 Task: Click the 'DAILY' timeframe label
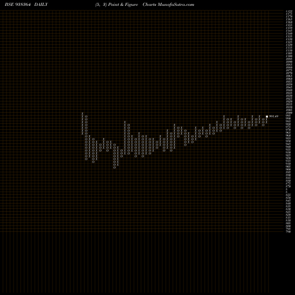[41, 5]
